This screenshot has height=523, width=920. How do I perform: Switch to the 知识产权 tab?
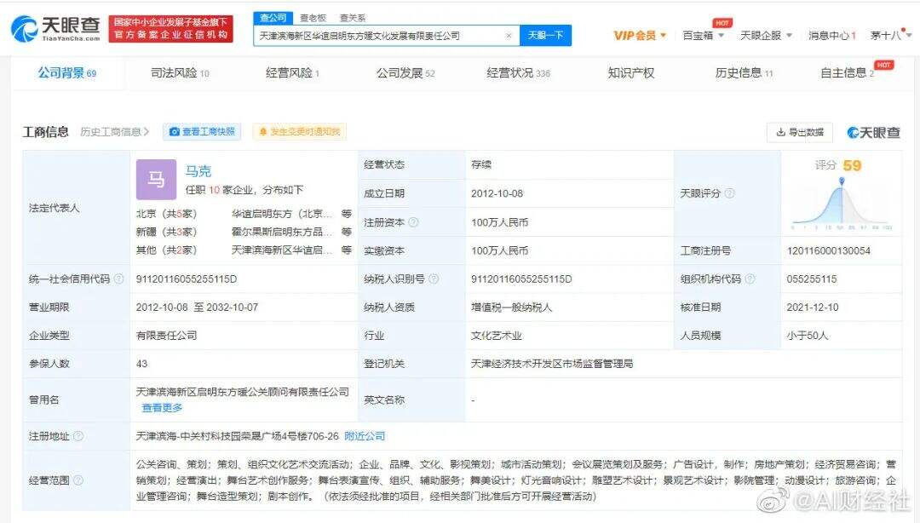pyautogui.click(x=630, y=72)
